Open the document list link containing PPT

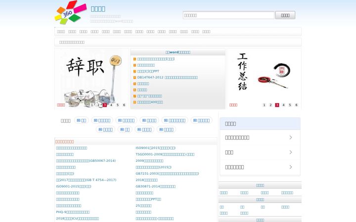click(148, 199)
